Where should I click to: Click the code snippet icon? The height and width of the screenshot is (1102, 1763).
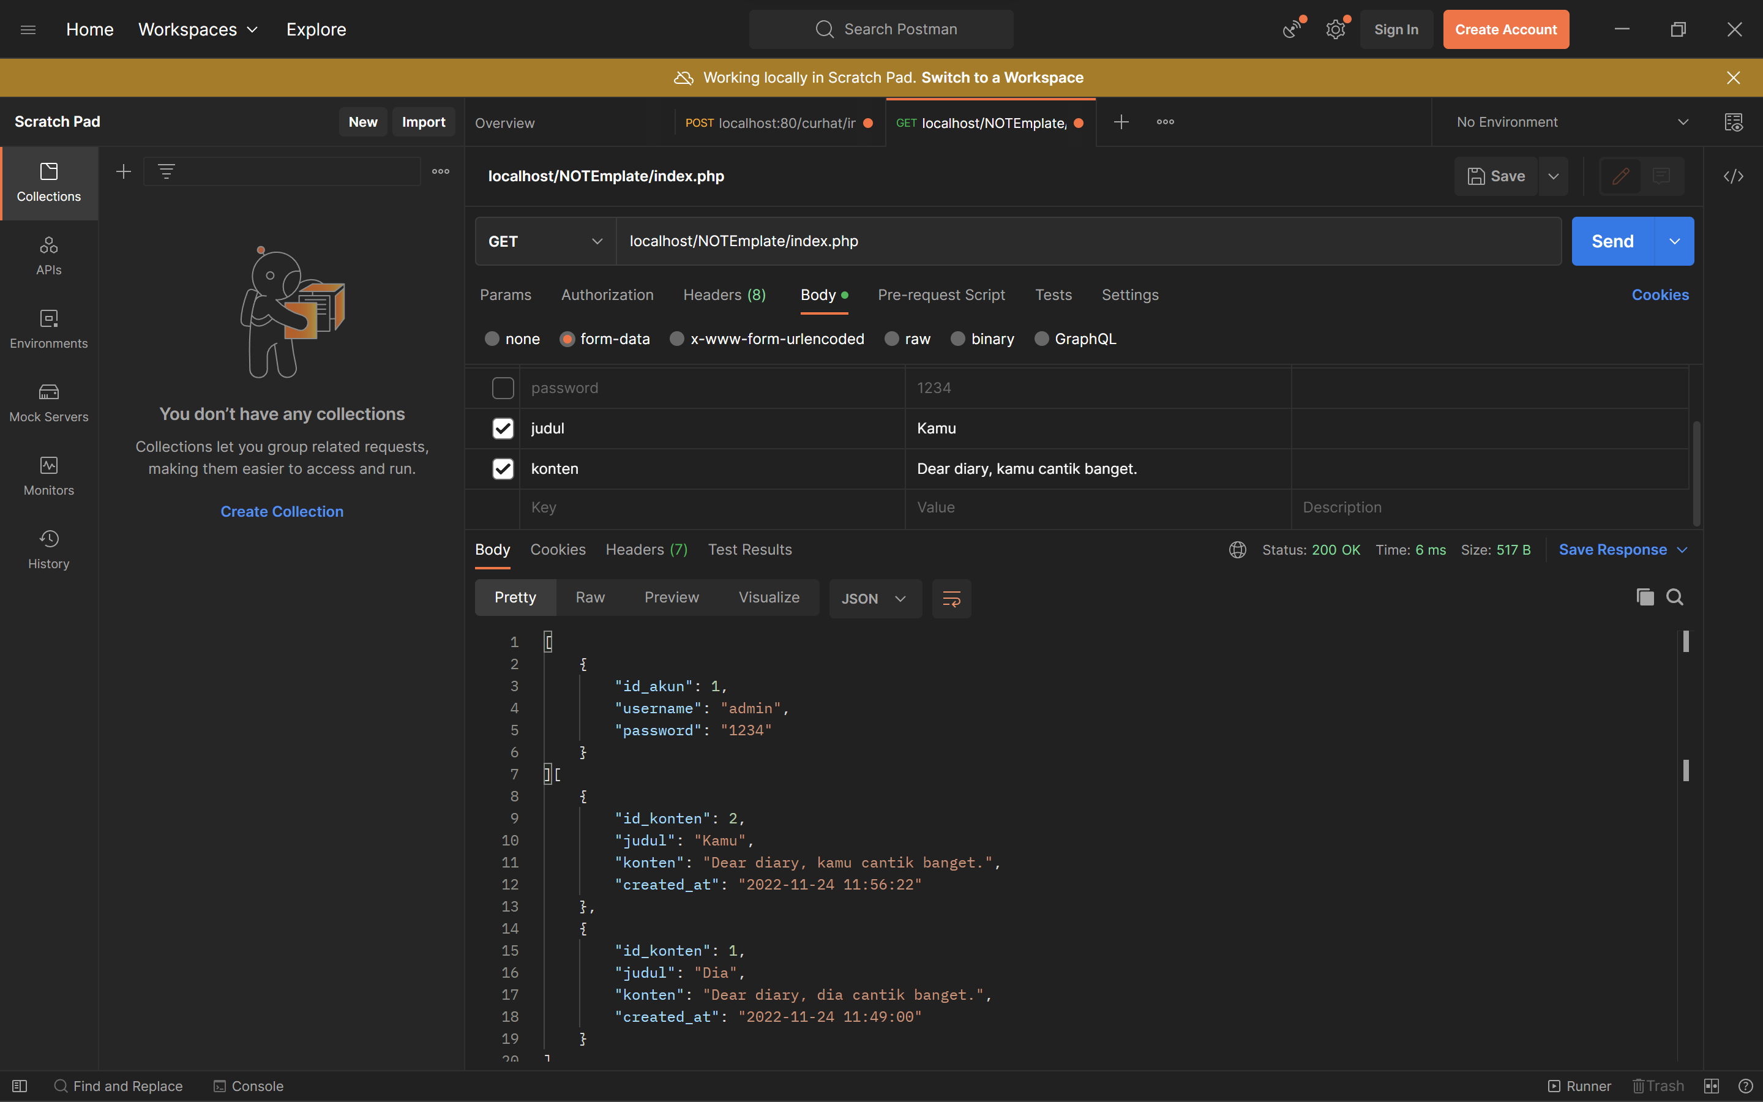click(x=1733, y=176)
